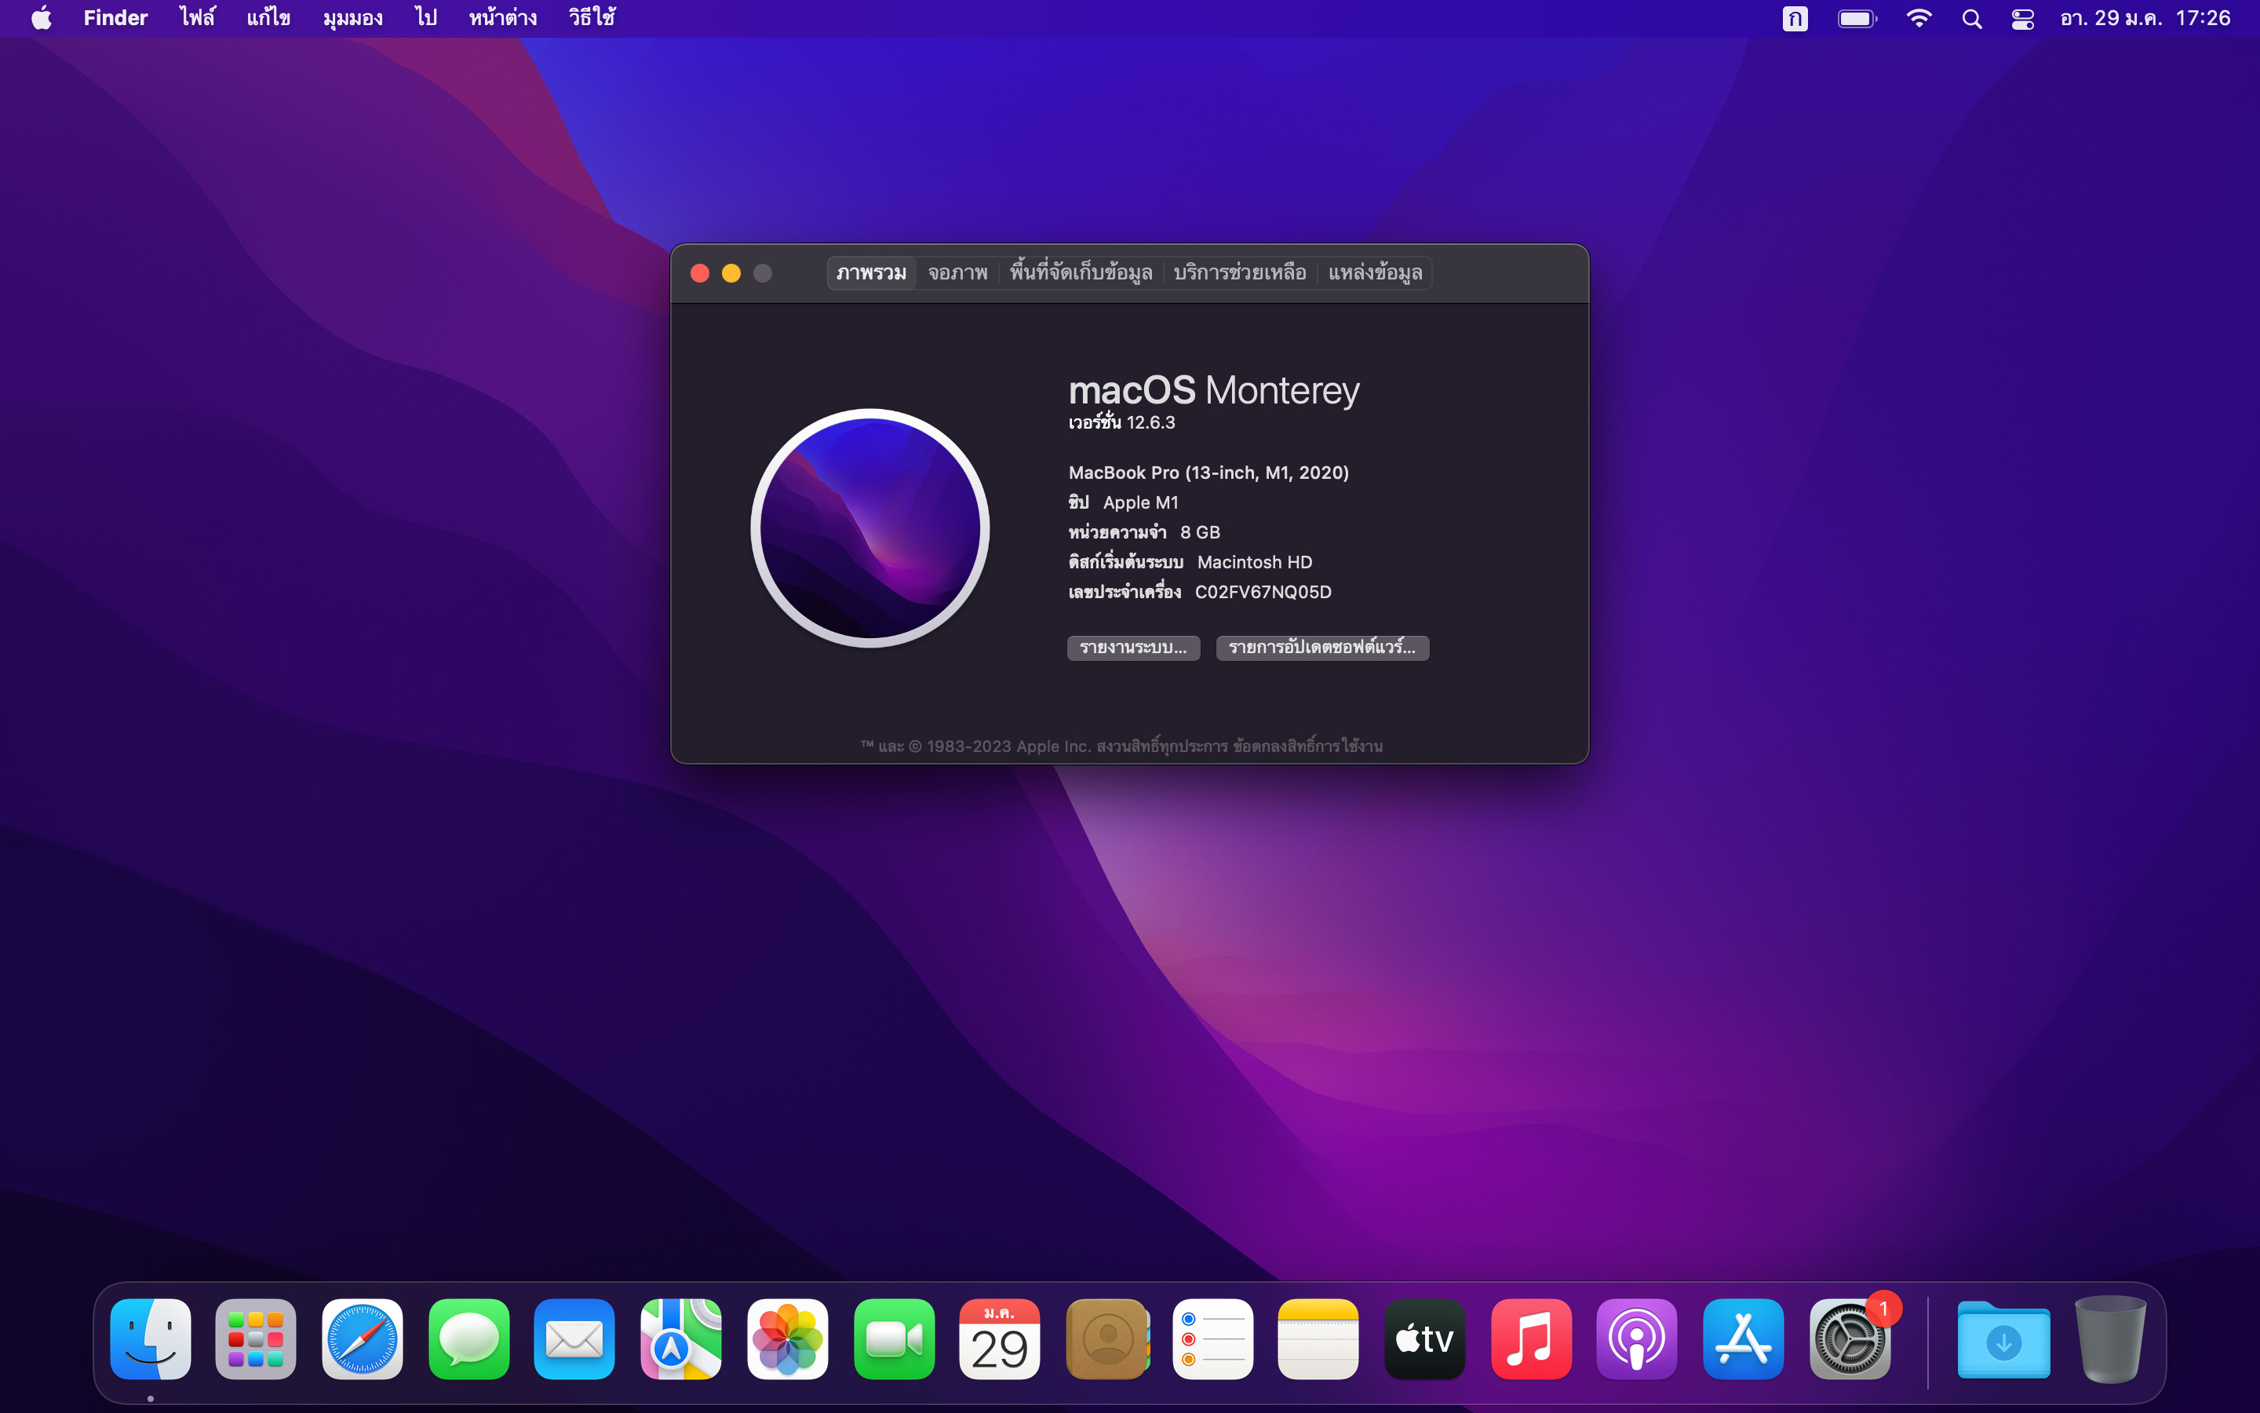Image resolution: width=2260 pixels, height=1413 pixels.
Task: Open the Music app icon
Action: (1531, 1339)
